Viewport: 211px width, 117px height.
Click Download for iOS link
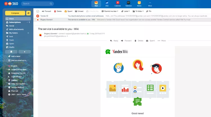(17, 73)
